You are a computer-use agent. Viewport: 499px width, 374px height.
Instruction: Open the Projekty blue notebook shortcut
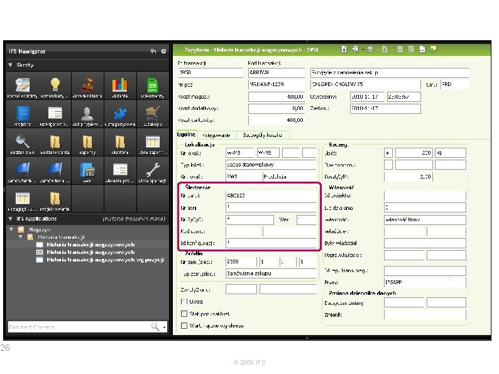[x=23, y=114]
